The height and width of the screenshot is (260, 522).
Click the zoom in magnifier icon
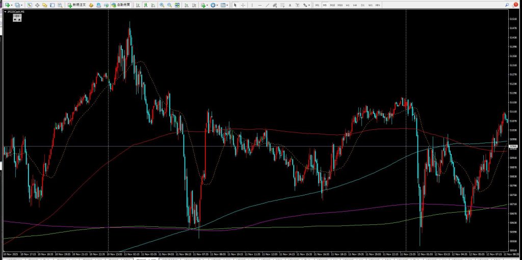[162, 5]
